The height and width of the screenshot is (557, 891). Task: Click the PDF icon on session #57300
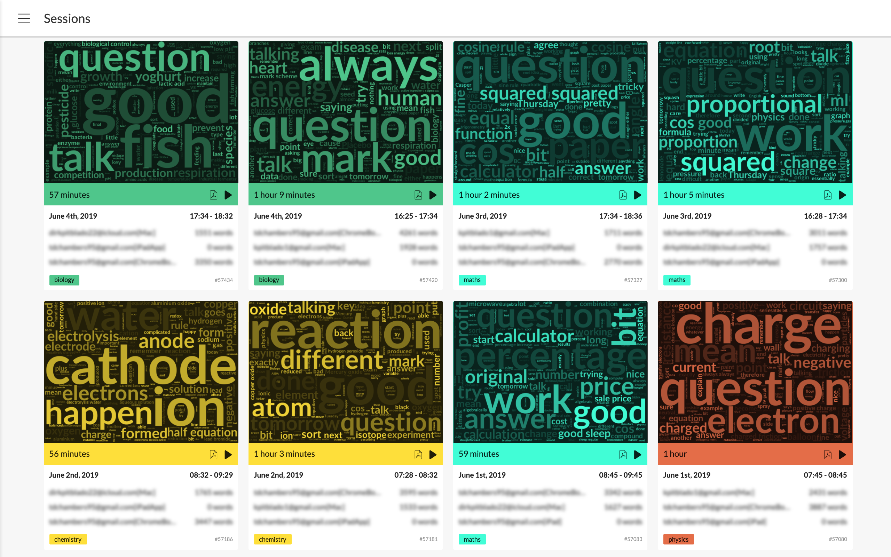point(828,195)
